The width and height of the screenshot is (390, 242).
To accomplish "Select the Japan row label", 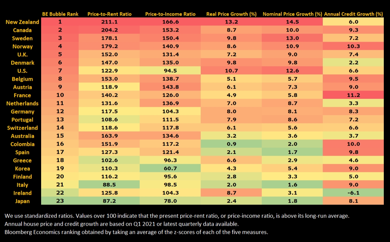I will (x=22, y=201).
